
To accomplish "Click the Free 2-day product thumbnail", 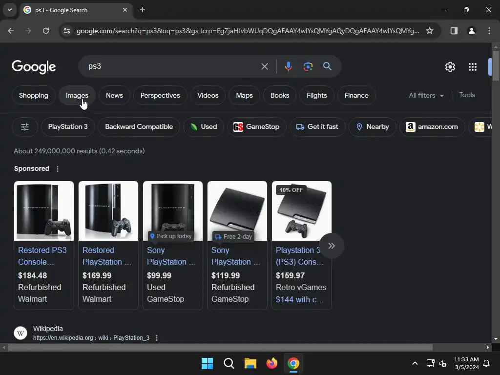I will point(237,211).
